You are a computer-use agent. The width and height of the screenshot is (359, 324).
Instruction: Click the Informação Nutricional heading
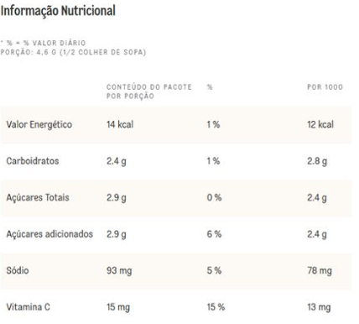click(x=58, y=11)
